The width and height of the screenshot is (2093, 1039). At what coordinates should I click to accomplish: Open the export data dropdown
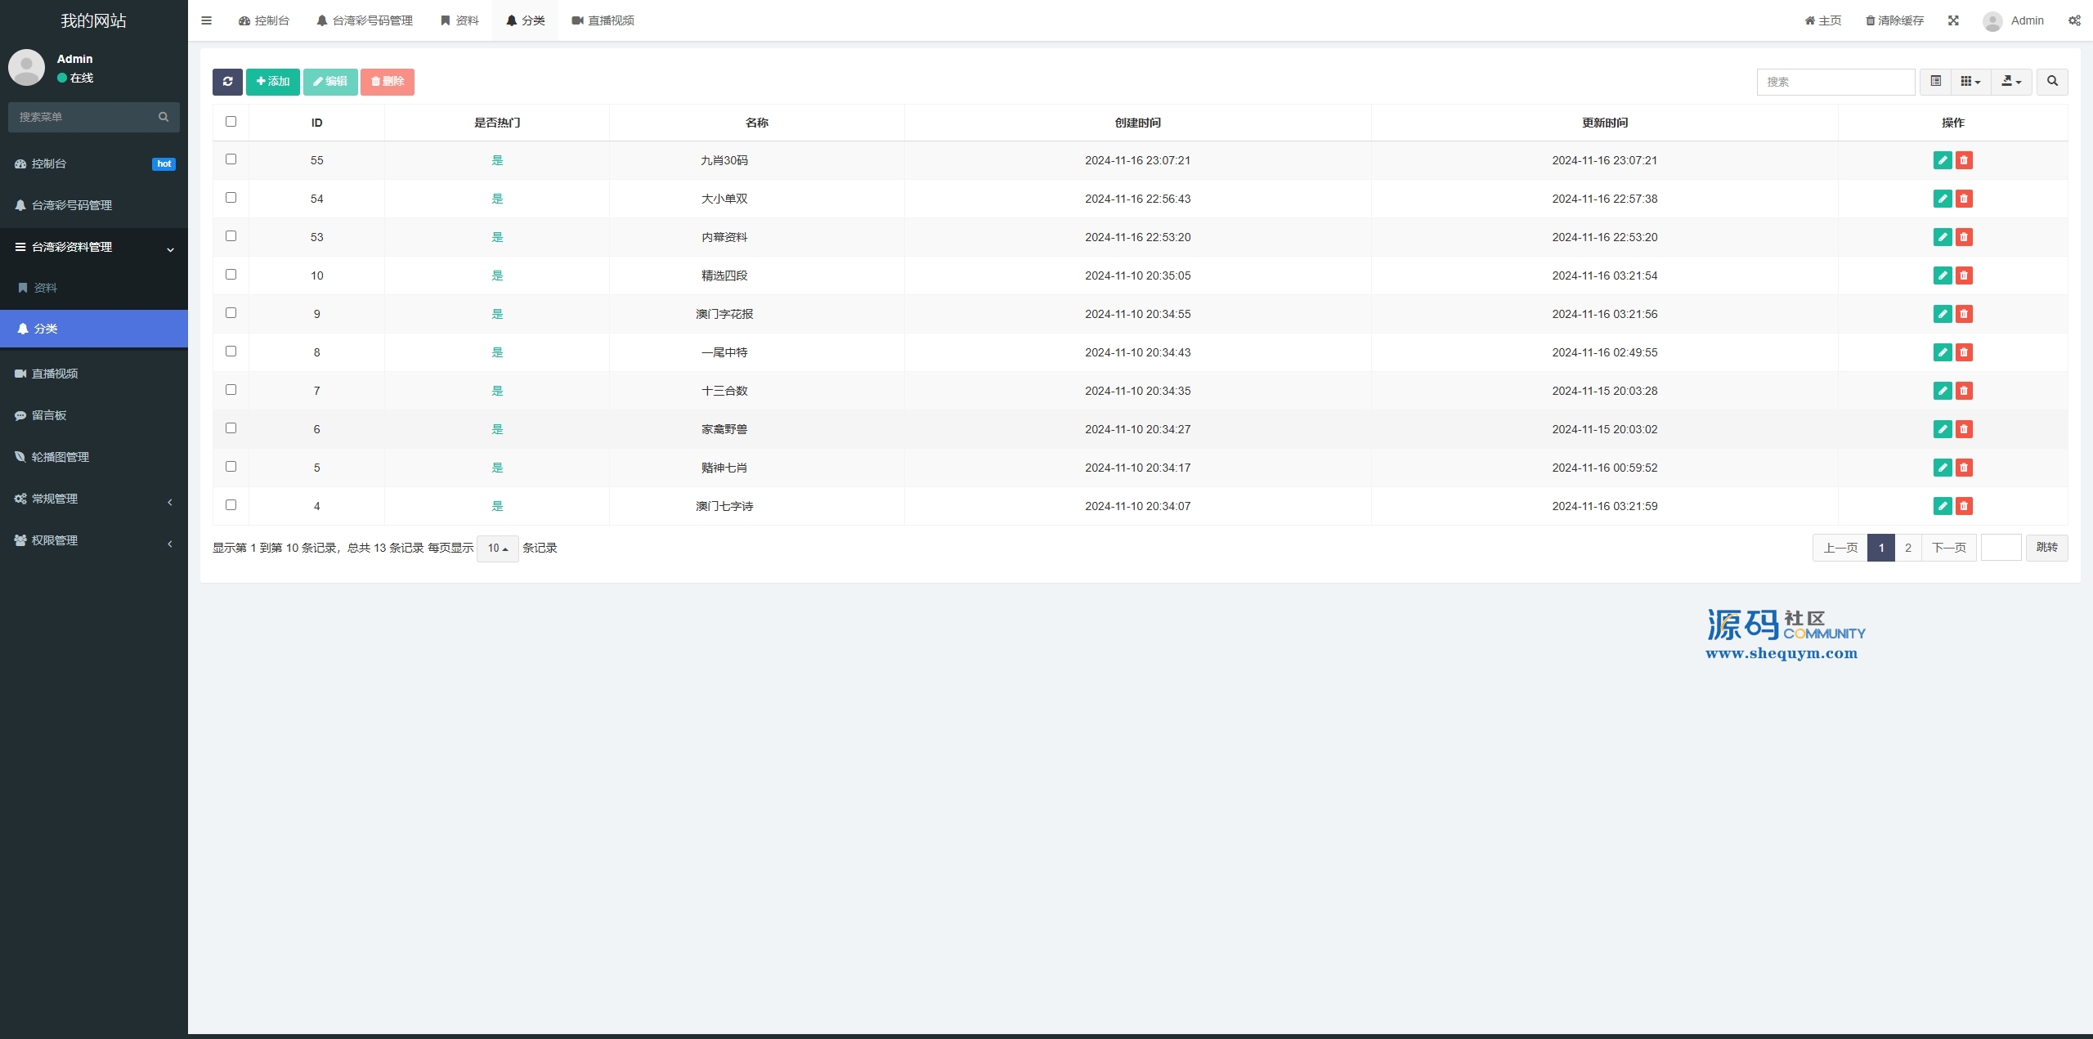tap(2010, 82)
